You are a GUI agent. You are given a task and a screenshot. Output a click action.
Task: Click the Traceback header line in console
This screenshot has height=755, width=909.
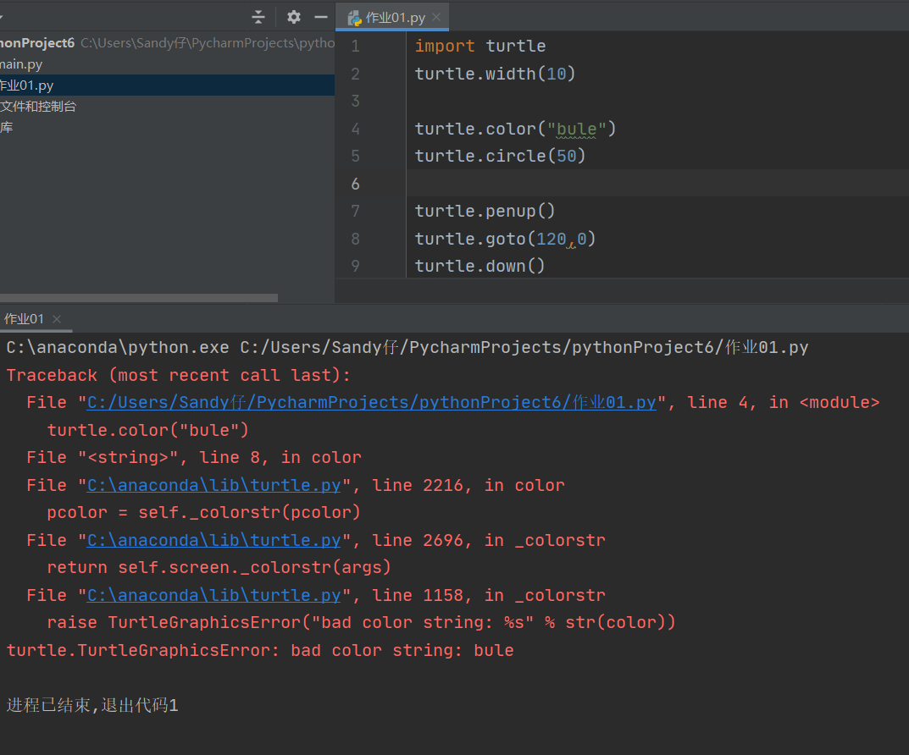tap(179, 375)
